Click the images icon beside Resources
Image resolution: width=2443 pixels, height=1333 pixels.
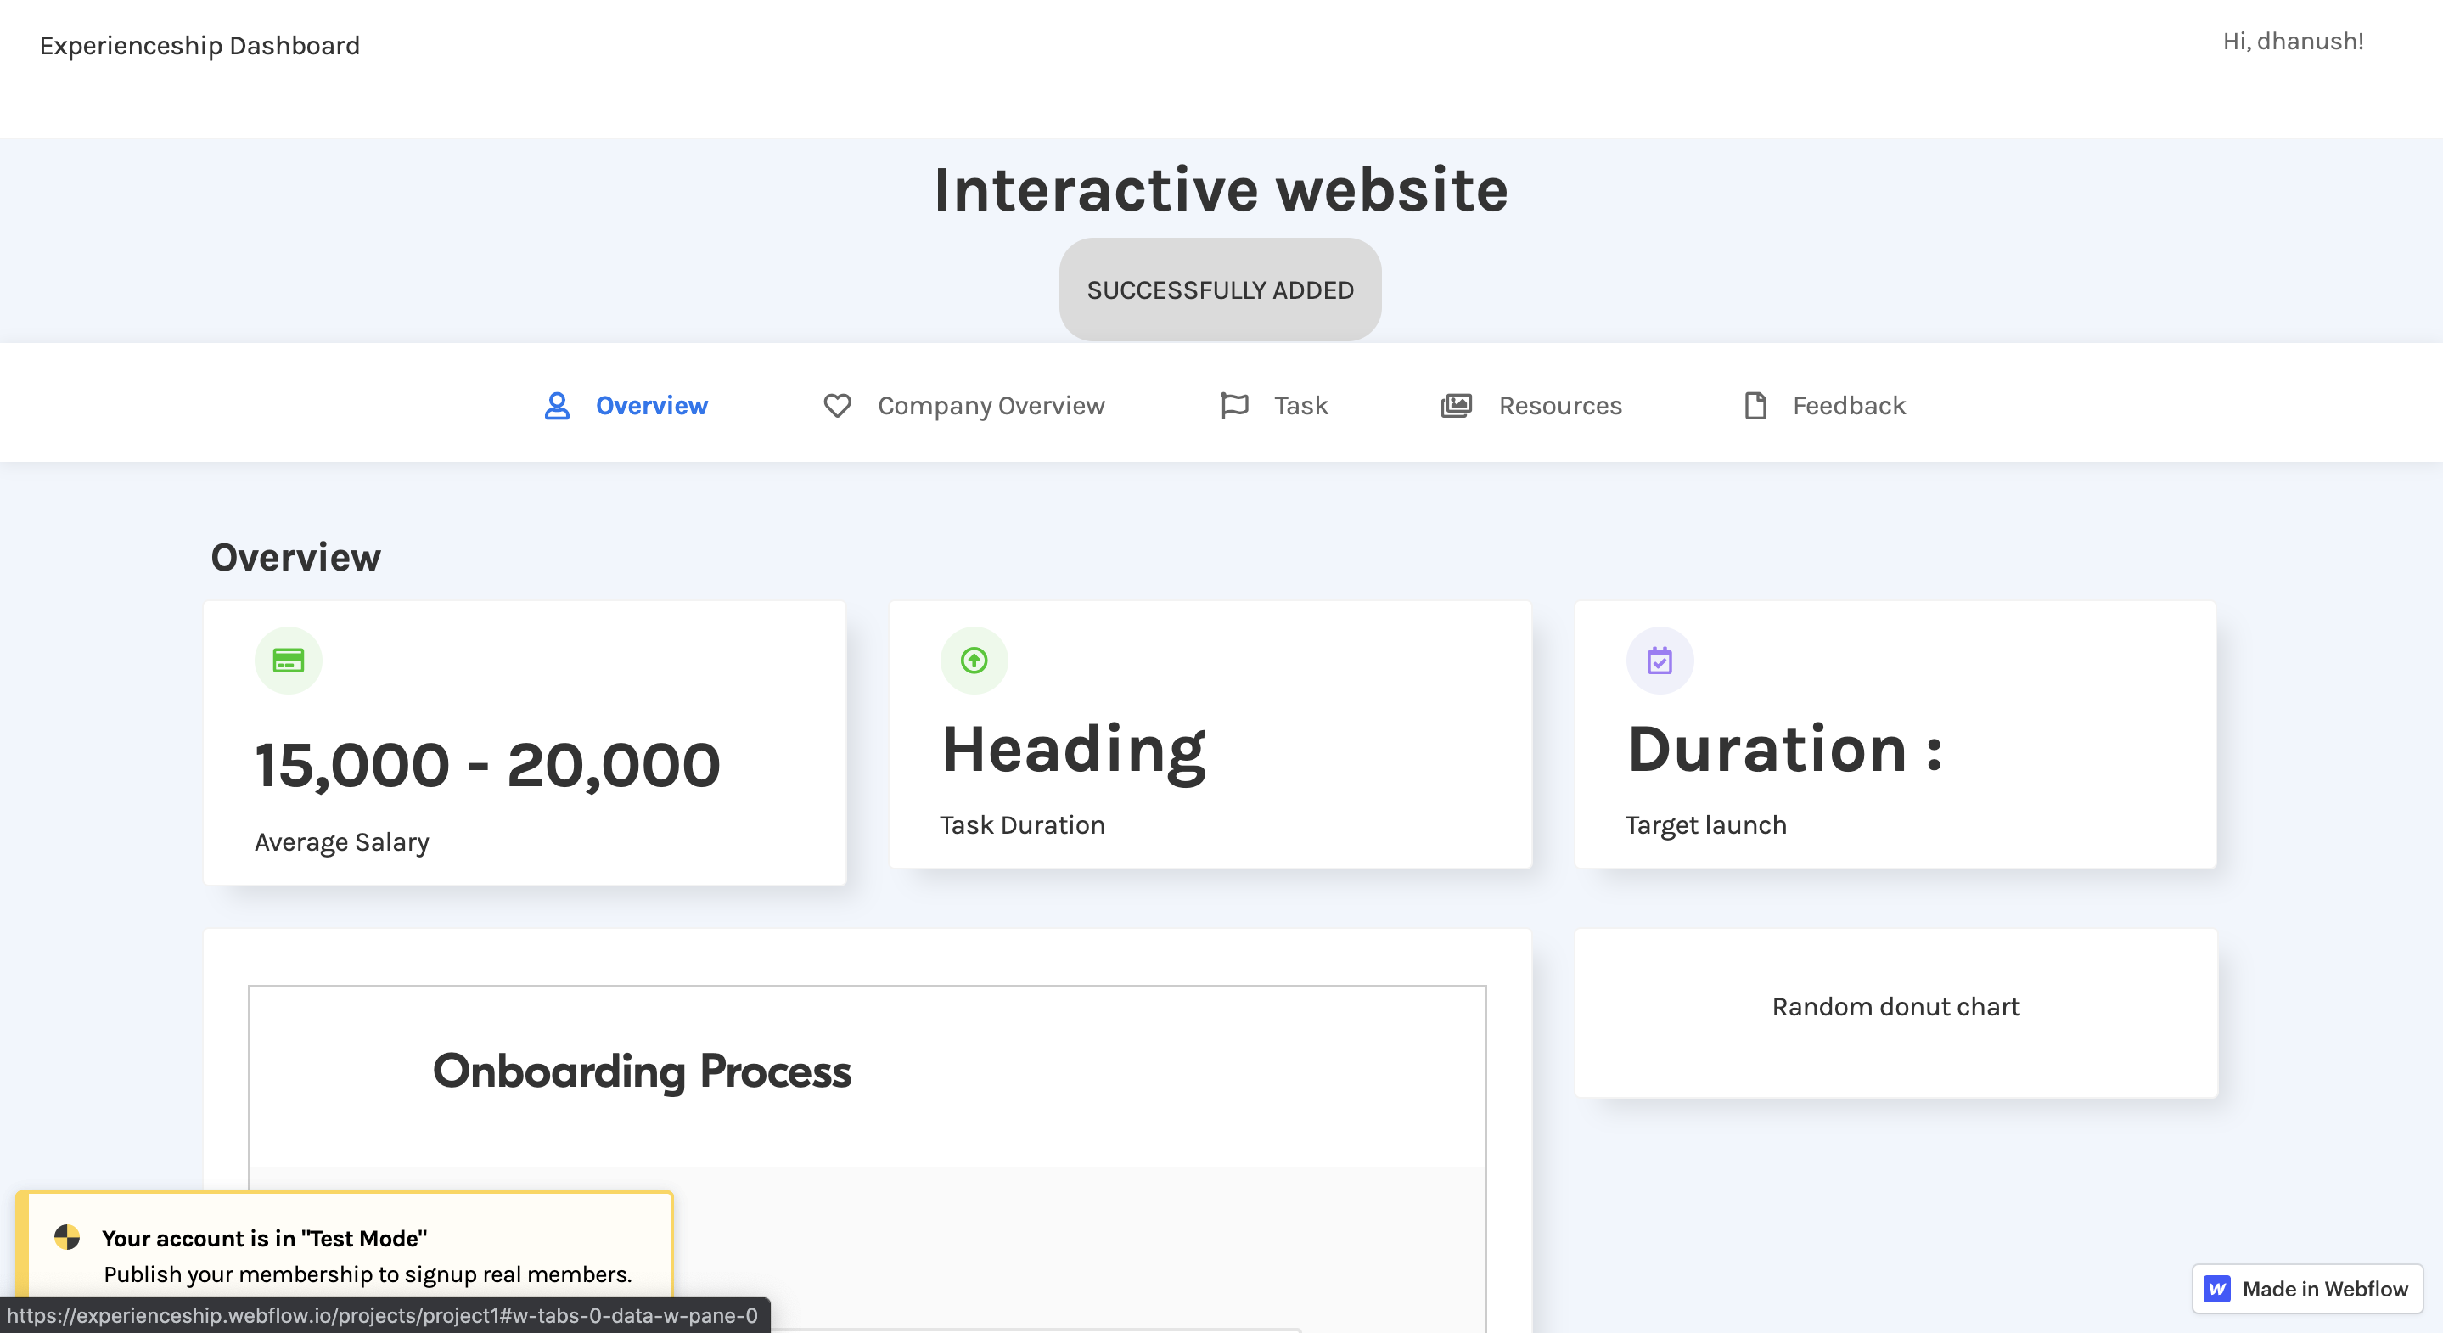click(1456, 406)
